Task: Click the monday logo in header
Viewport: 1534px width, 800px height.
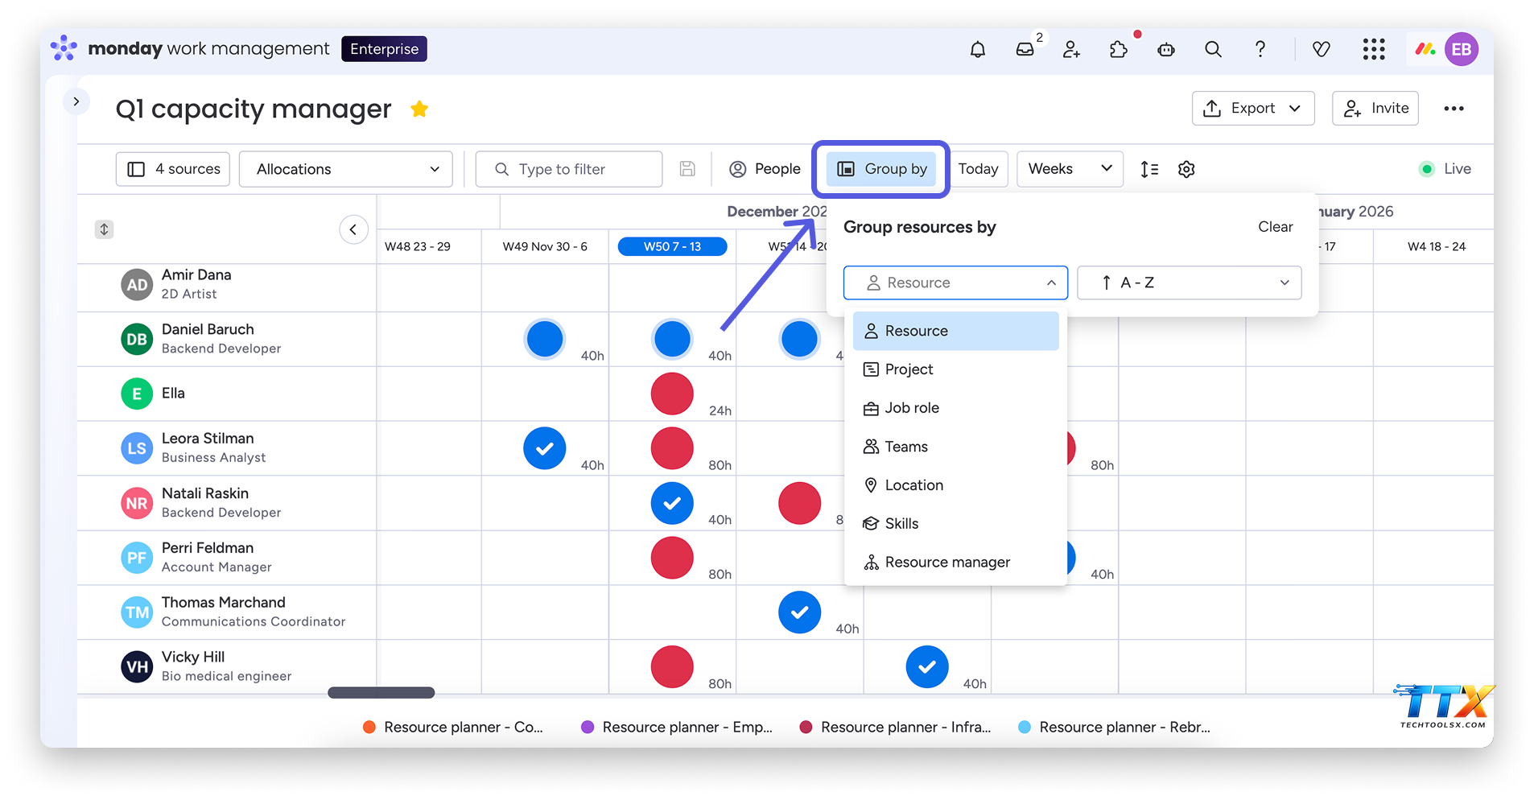Action: (64, 48)
